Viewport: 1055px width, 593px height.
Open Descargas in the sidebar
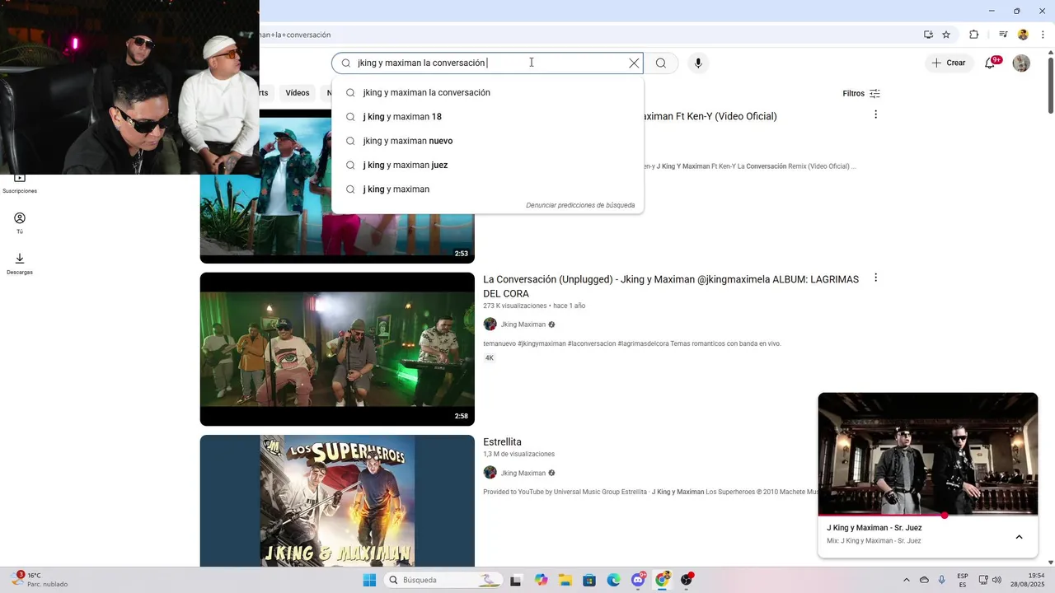tap(20, 264)
